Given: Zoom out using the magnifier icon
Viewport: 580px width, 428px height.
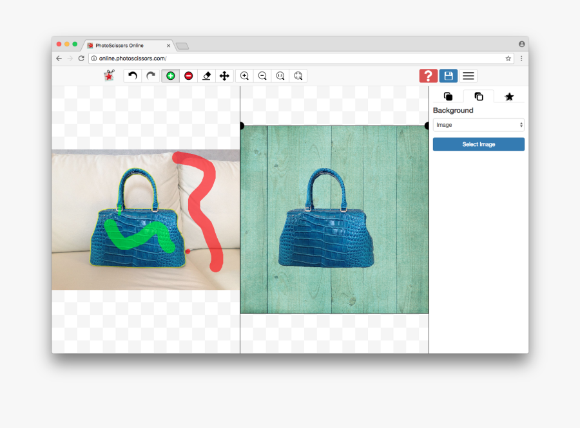Looking at the screenshot, I should pos(262,75).
